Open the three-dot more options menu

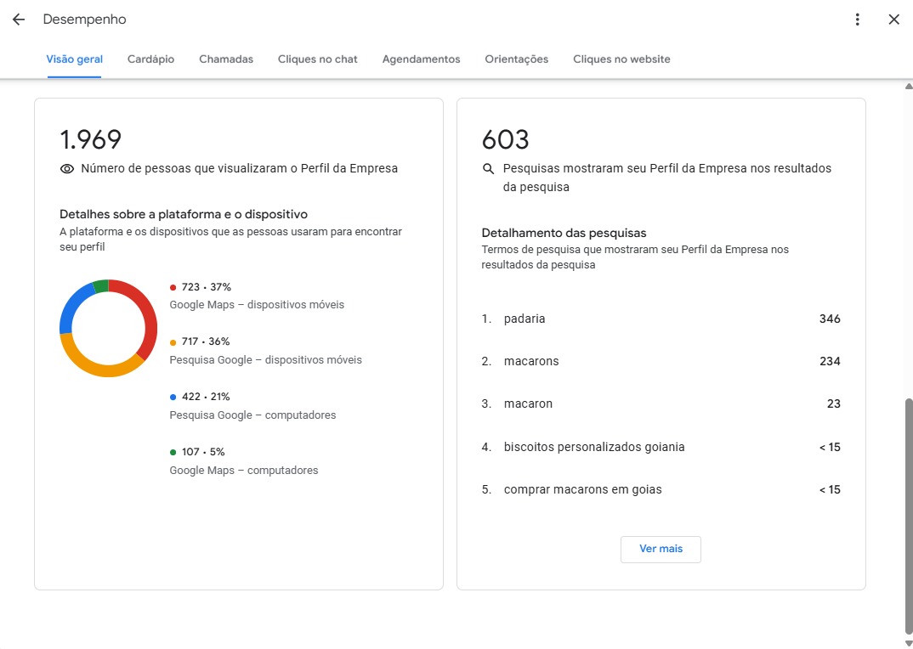[857, 20]
